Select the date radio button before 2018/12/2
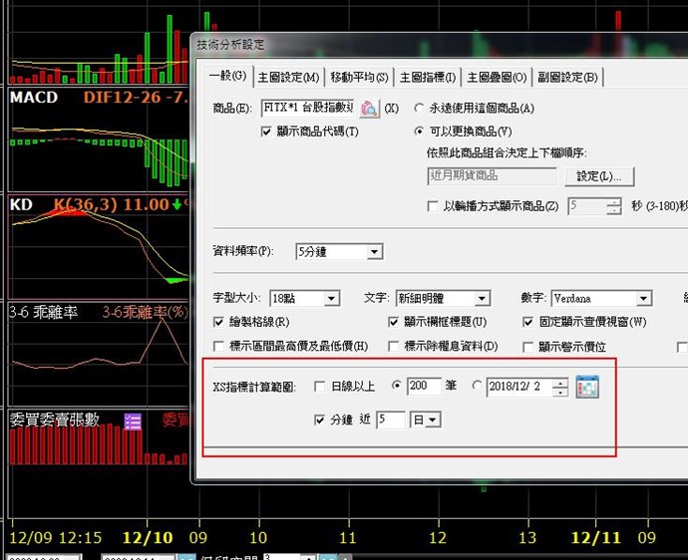This screenshot has width=688, height=560. click(477, 387)
